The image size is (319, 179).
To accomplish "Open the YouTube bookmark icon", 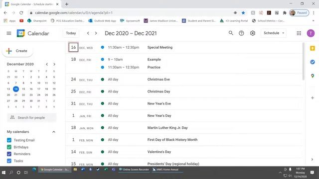I will pos(21,21).
